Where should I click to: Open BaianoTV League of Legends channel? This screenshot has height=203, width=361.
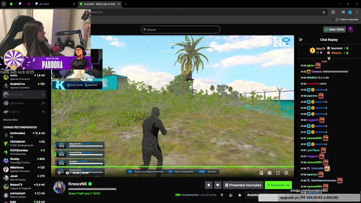click(x=24, y=186)
